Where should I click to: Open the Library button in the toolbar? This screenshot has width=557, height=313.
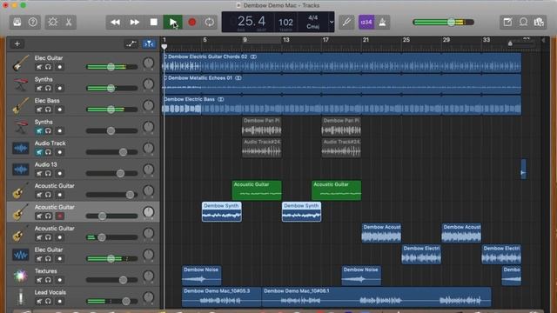click(x=17, y=22)
